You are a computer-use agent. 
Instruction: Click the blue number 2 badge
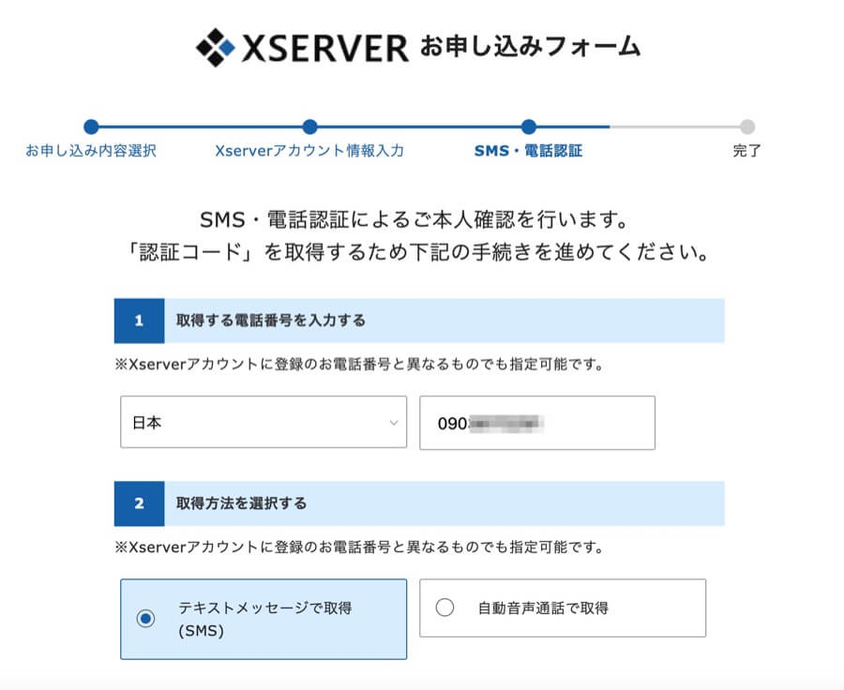pyautogui.click(x=139, y=503)
